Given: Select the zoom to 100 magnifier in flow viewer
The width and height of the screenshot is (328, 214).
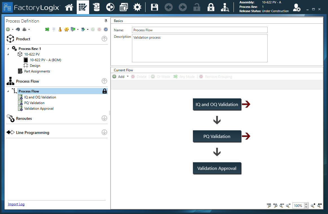Looking at the screenshot, I should 269,206.
